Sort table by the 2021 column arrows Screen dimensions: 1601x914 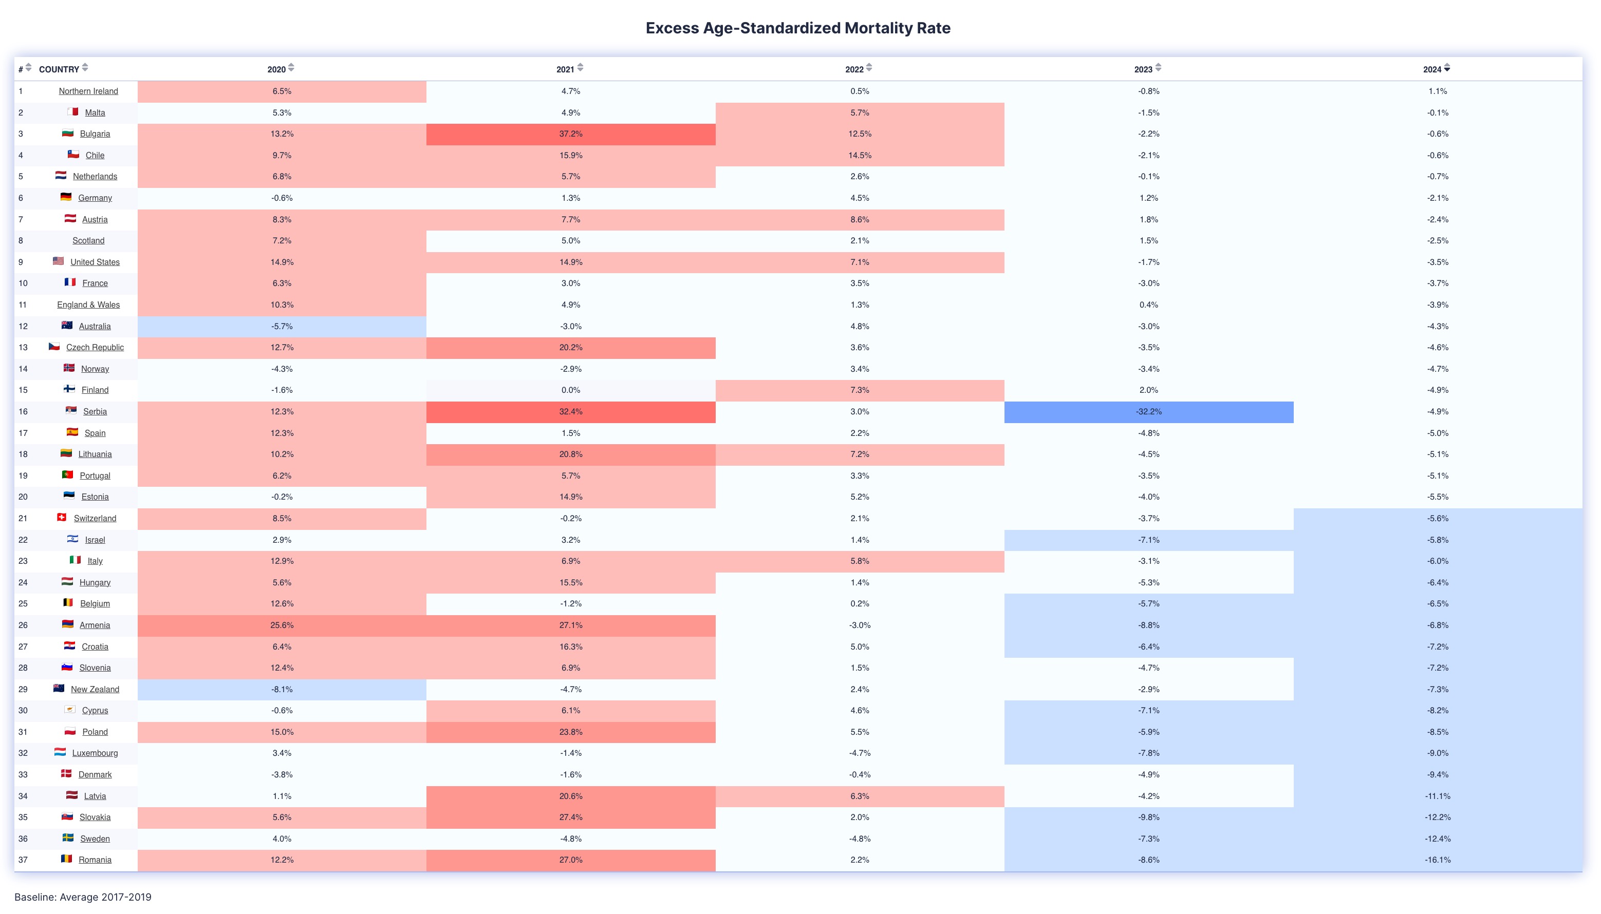tap(580, 68)
